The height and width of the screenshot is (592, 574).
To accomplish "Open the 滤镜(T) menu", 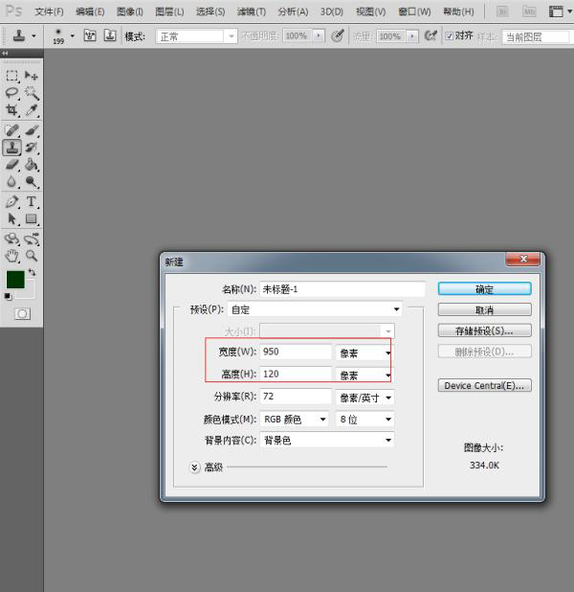I will 252,11.
